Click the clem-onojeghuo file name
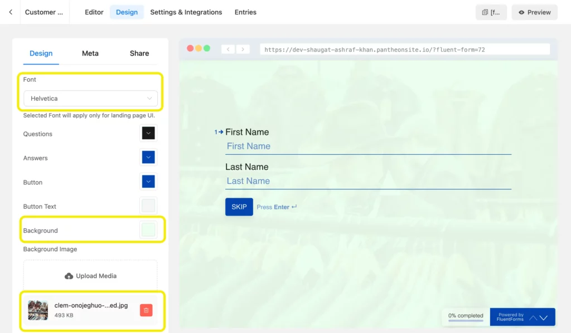The image size is (571, 333). tap(91, 305)
